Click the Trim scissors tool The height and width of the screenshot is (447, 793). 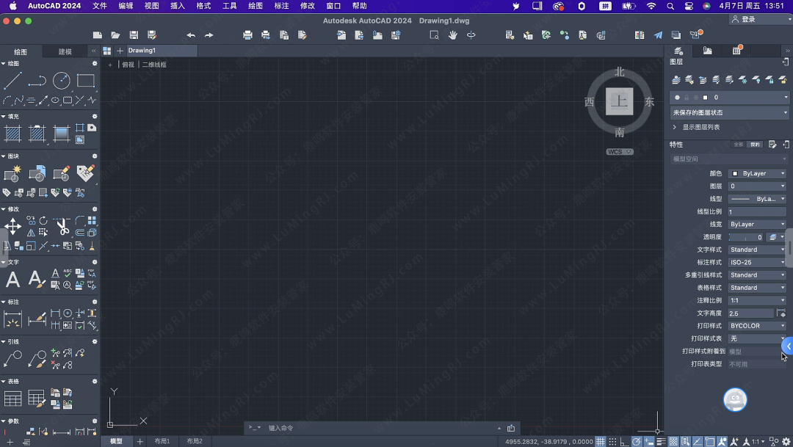(x=62, y=226)
